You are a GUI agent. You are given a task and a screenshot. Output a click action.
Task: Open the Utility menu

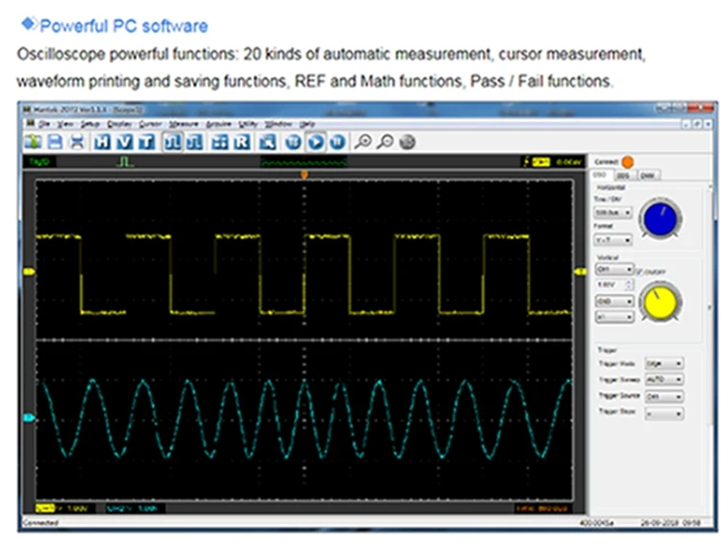coord(248,124)
